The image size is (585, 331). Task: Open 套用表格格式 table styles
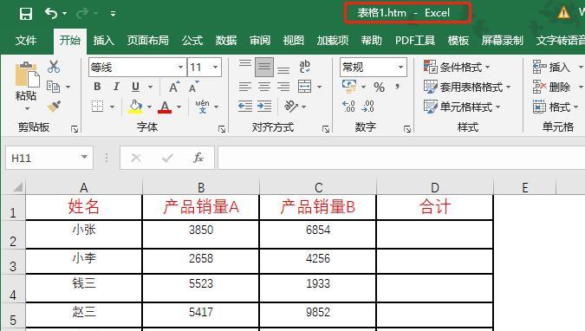(x=467, y=87)
